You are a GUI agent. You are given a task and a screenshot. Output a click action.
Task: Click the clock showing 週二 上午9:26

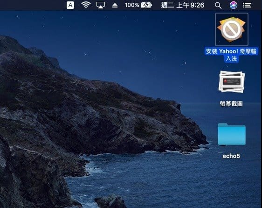tap(182, 5)
